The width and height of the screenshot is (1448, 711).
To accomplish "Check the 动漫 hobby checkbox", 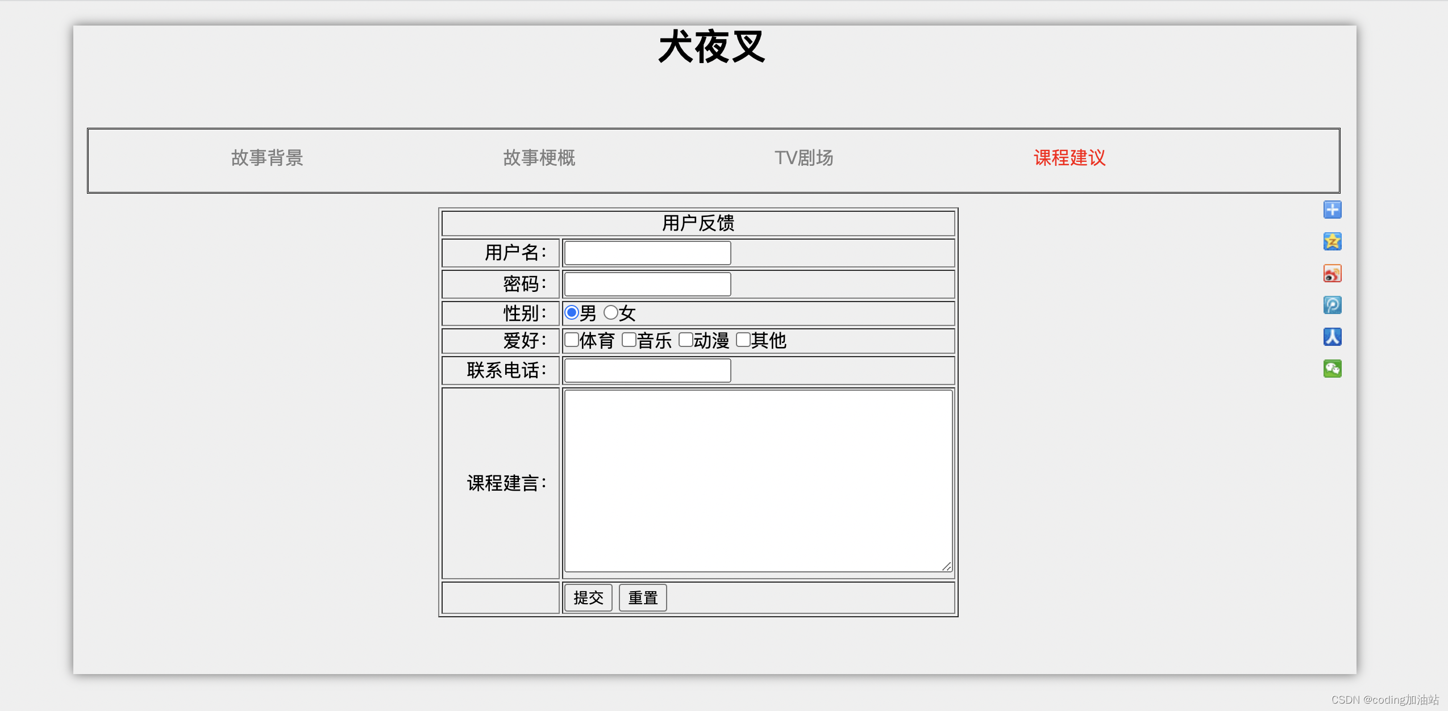I will click(686, 340).
